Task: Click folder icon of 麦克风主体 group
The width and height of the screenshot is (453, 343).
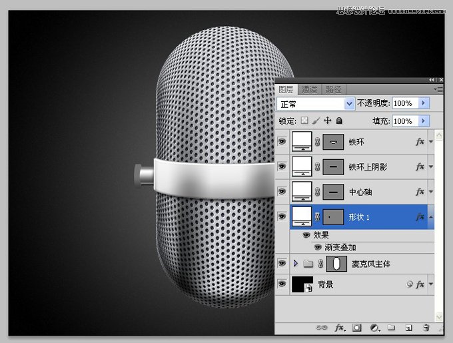Action: (308, 264)
